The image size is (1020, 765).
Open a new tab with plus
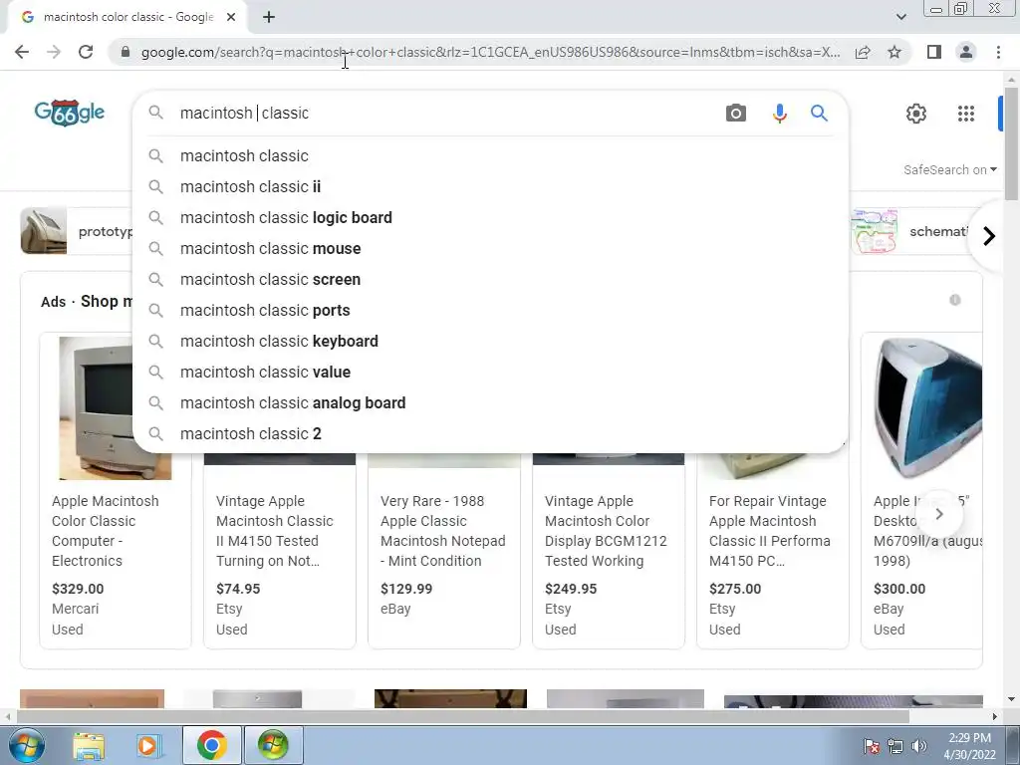[x=269, y=17]
